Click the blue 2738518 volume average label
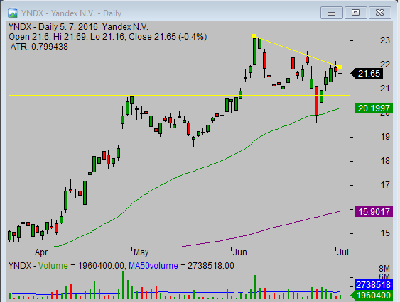The image size is (400, 302). 374,284
